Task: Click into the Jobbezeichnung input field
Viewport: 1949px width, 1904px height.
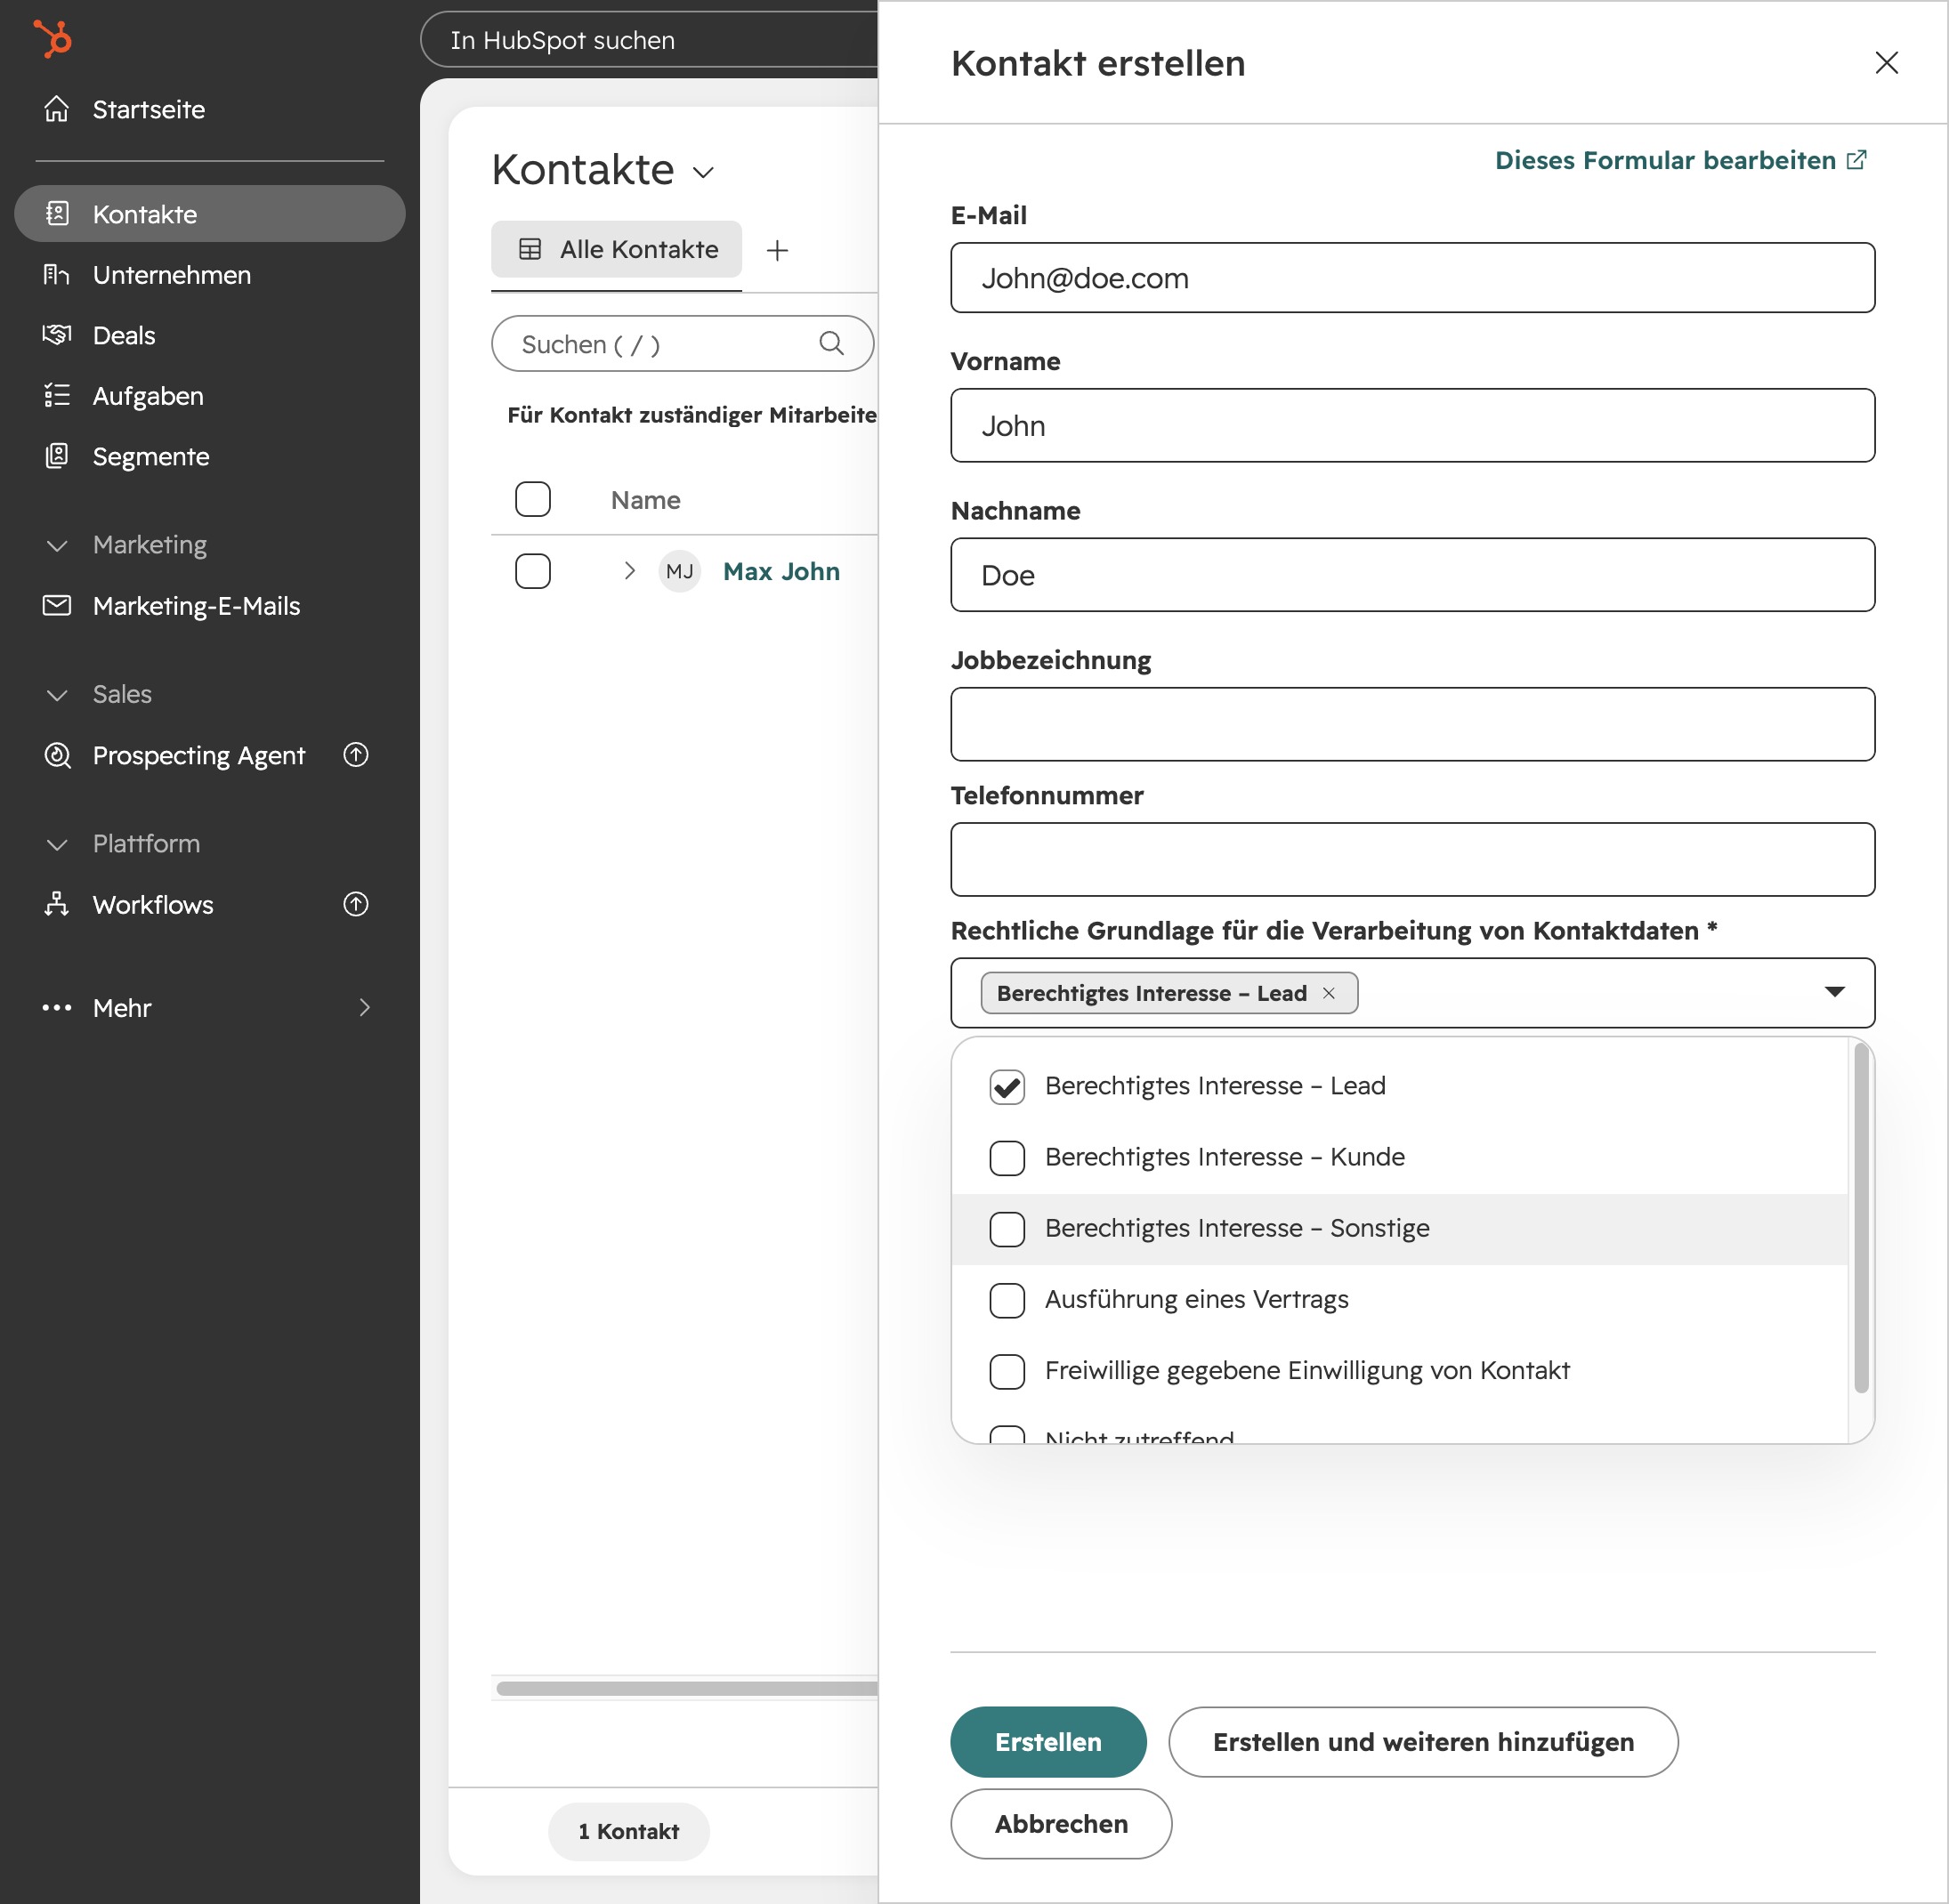Action: coord(1411,724)
